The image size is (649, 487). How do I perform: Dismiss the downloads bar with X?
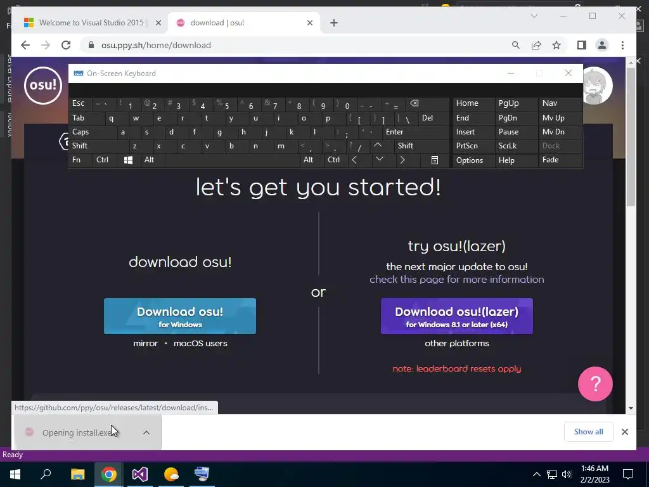point(625,432)
